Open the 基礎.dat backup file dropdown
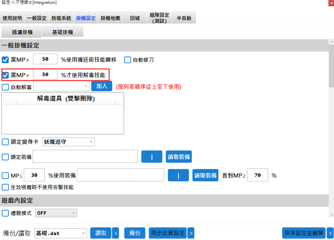The image size is (334, 240). click(61, 233)
